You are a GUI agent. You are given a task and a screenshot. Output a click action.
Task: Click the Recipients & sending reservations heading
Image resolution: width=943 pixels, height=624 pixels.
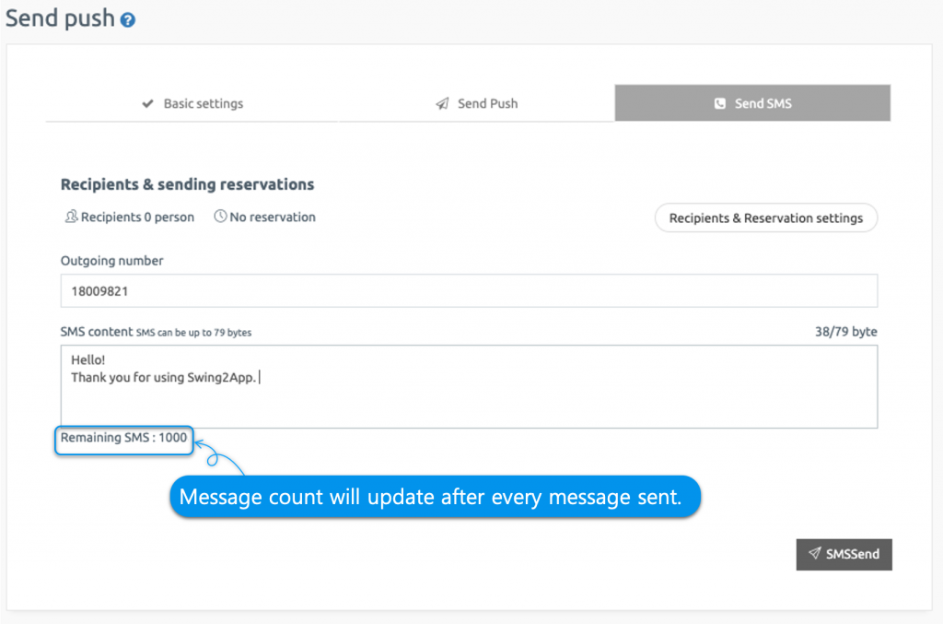[187, 184]
